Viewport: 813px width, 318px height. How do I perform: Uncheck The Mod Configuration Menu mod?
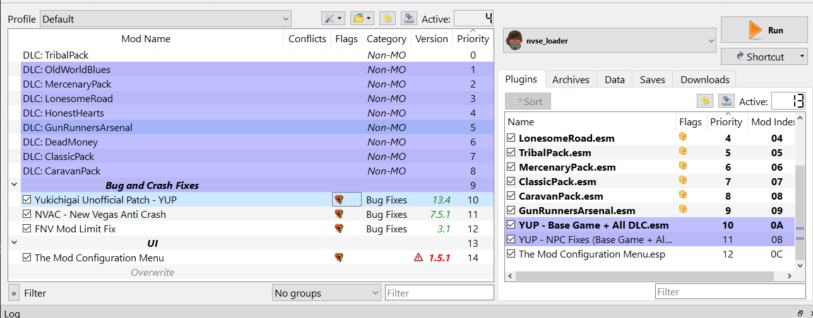coord(27,258)
